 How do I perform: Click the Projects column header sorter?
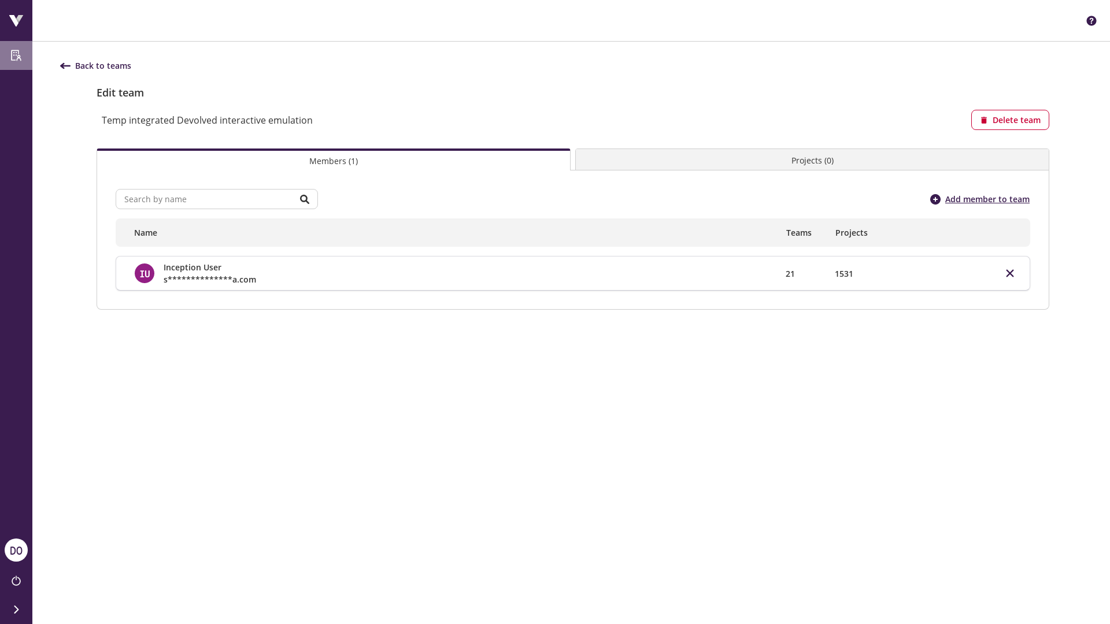click(851, 232)
